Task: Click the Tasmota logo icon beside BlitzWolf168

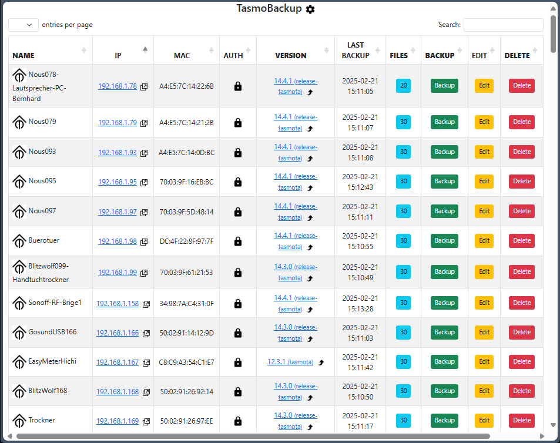Action: [19, 391]
